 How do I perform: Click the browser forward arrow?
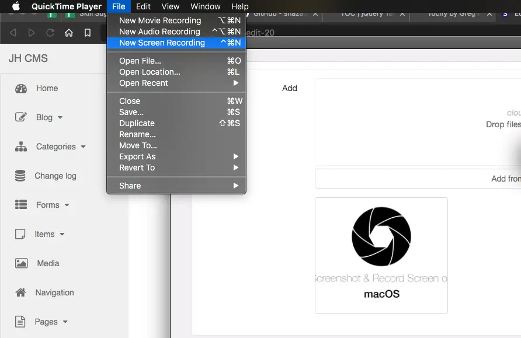click(x=32, y=33)
